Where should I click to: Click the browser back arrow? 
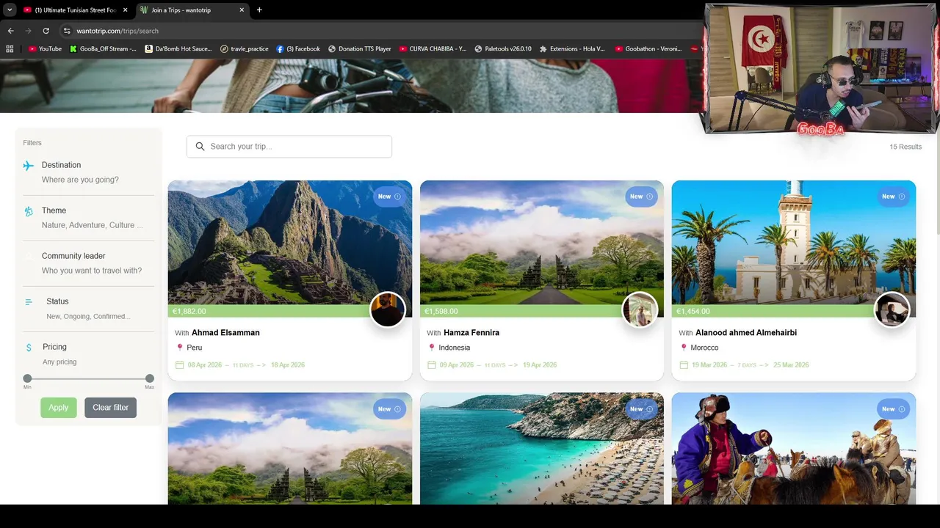coord(10,31)
